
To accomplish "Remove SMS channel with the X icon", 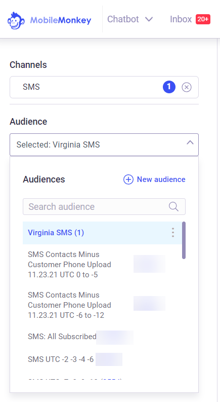I will tap(187, 87).
